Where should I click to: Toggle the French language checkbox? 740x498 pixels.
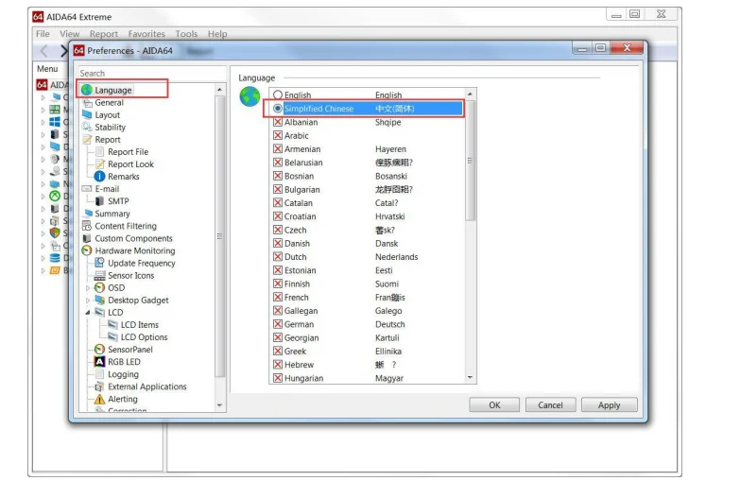[x=278, y=297]
